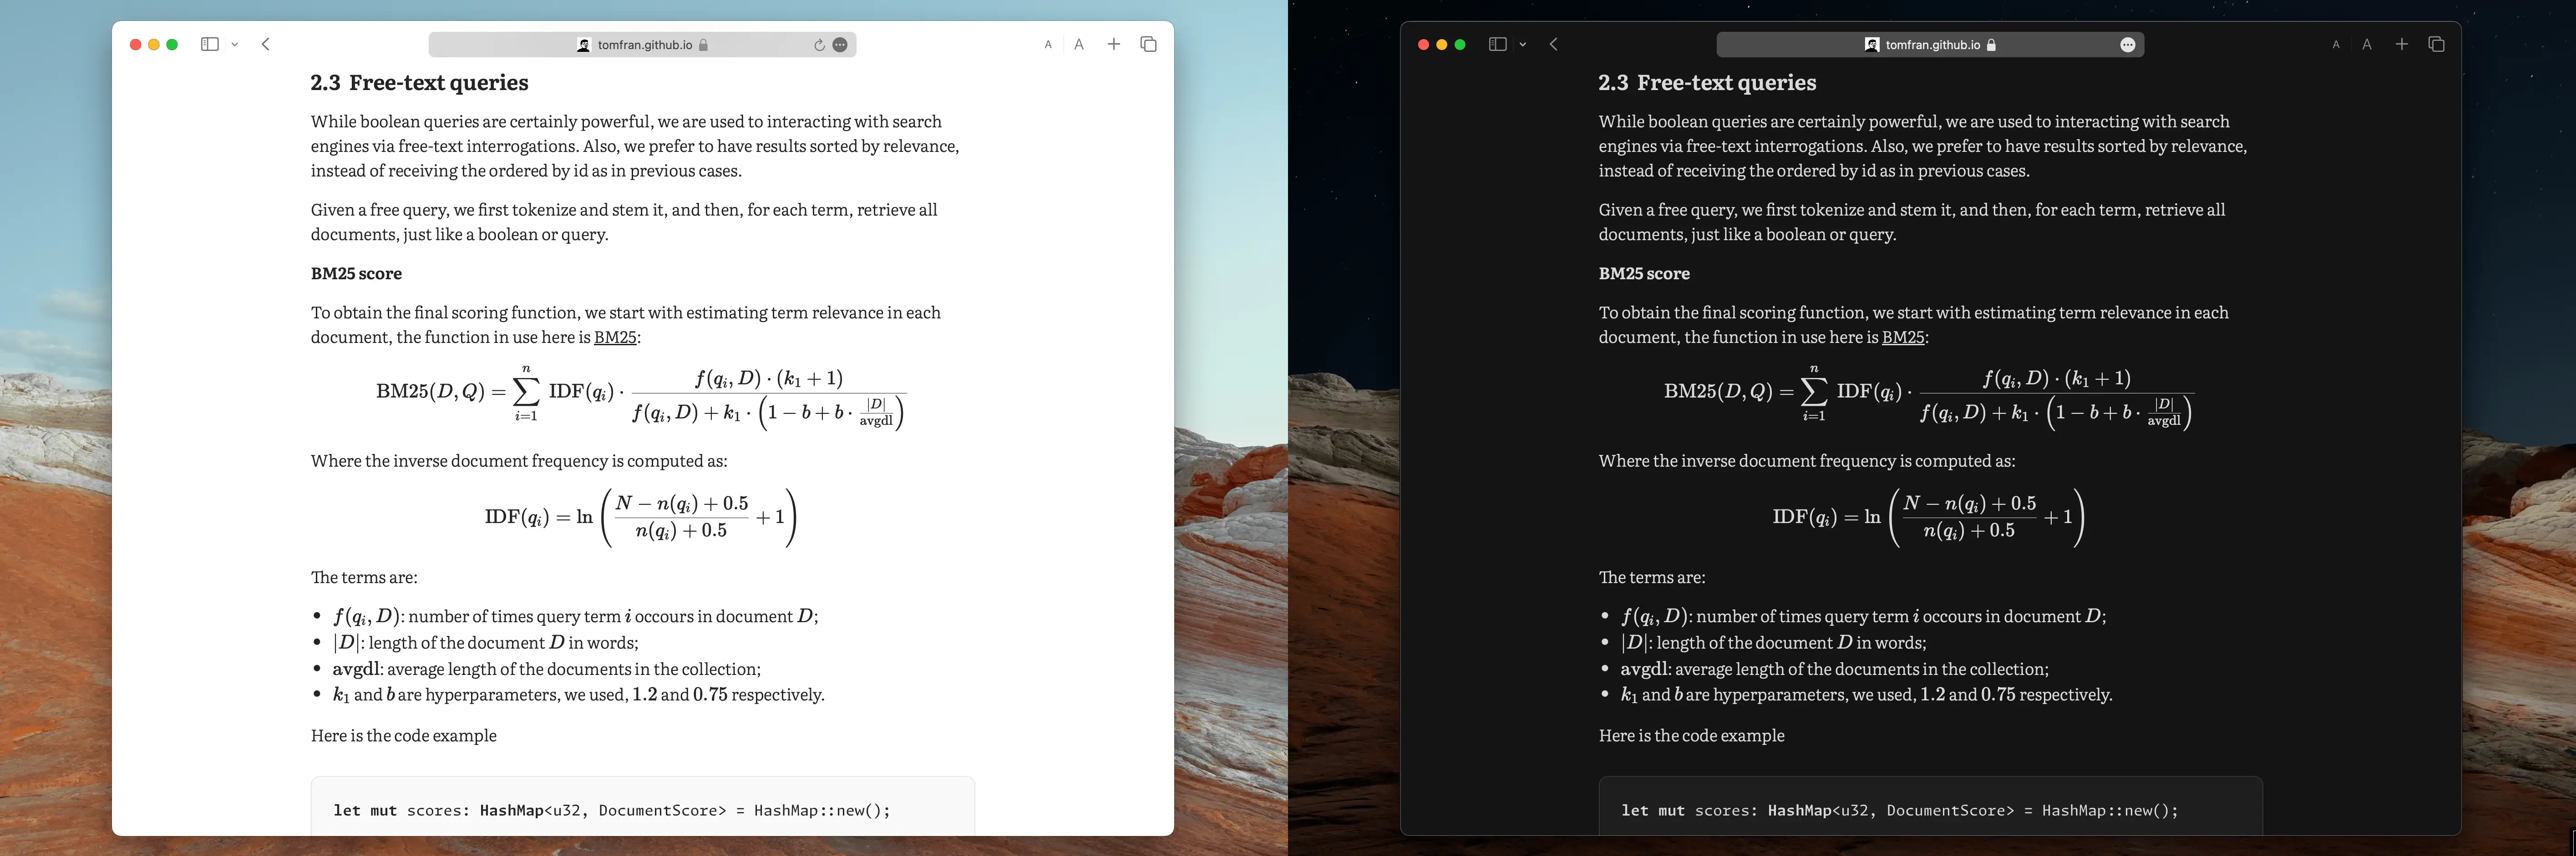Expand the sidebar dropdown chevron, light window

coord(235,45)
